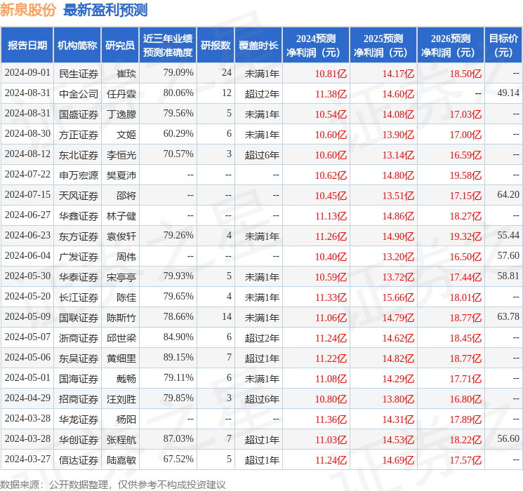
Task: Click analyst name 崔琰
Action: point(126,74)
